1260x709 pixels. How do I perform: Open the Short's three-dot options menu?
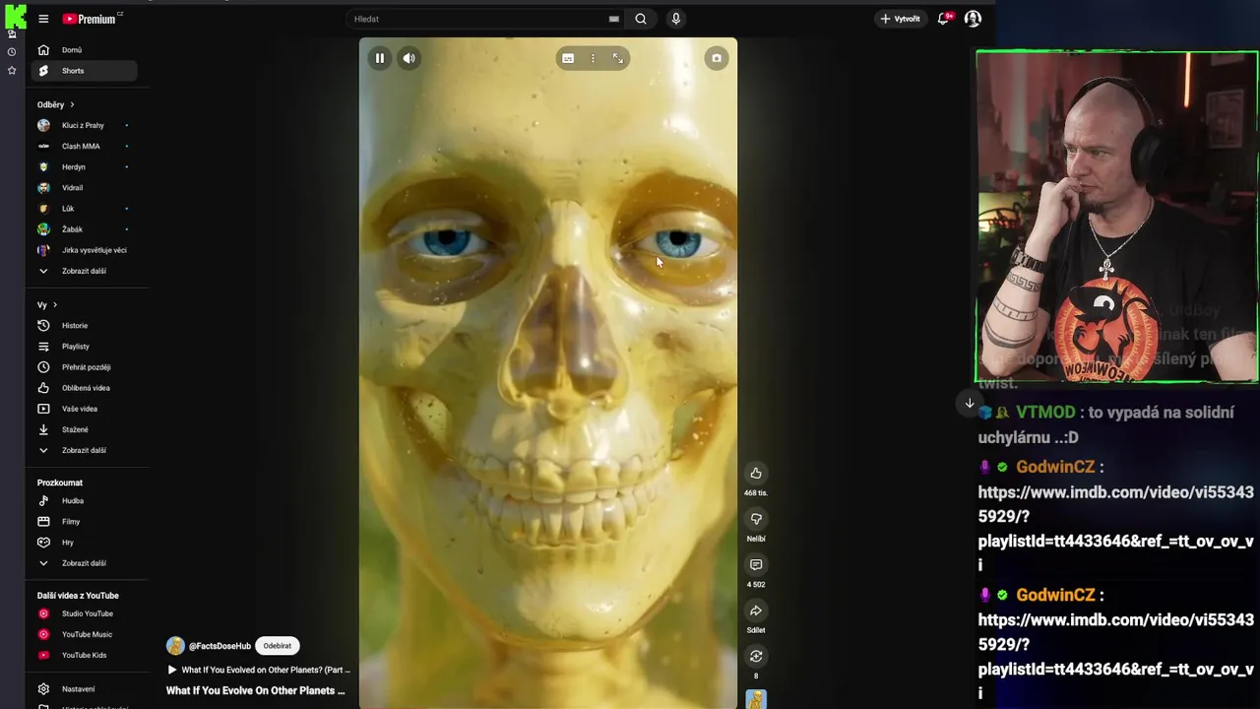pos(593,58)
